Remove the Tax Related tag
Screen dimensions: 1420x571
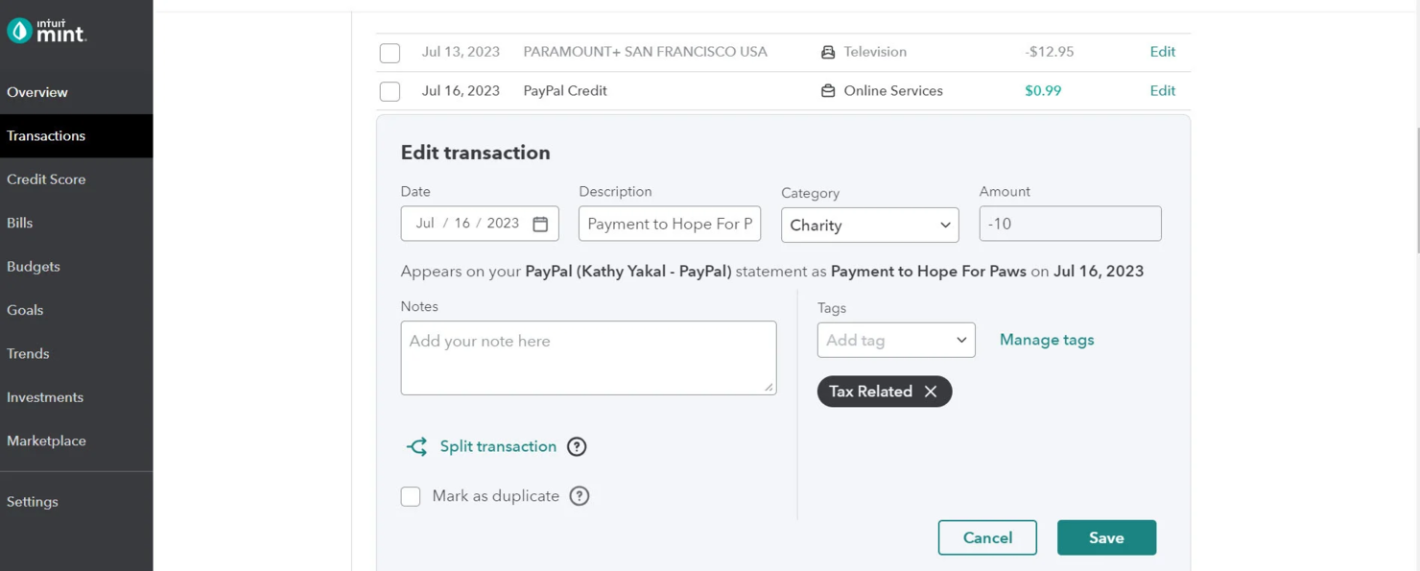[x=929, y=391]
